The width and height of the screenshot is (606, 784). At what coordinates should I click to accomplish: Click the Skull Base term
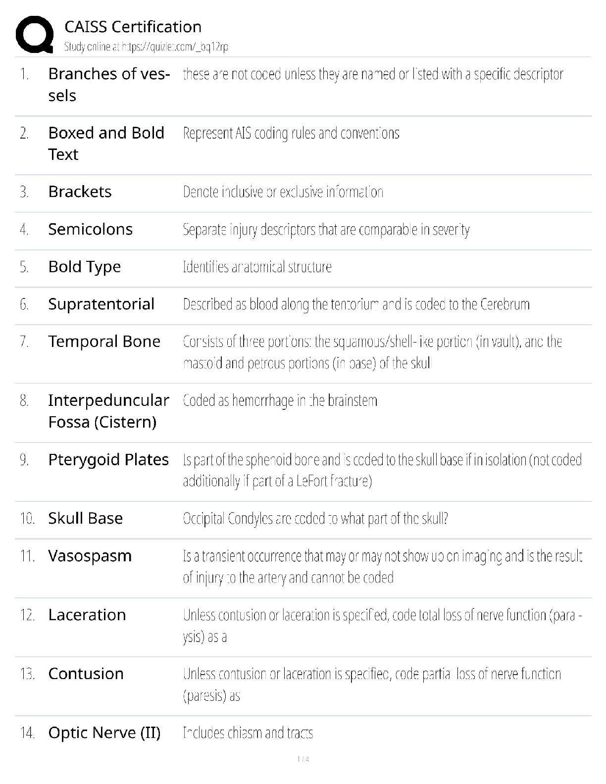[85, 518]
